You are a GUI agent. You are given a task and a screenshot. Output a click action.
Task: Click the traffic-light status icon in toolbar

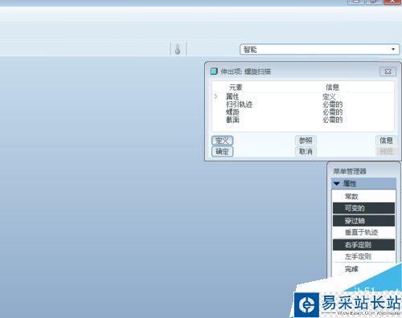[178, 49]
